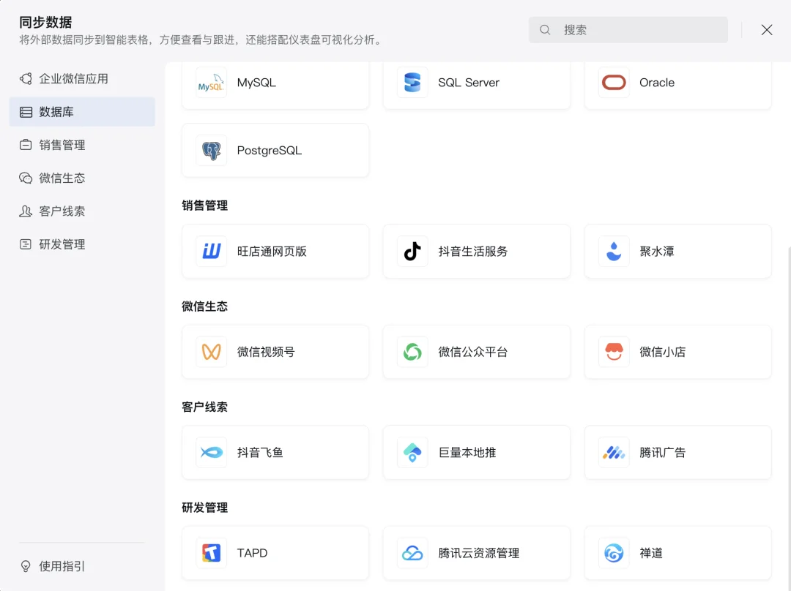Choose the 抖音飞鱼 label
Image resolution: width=791 pixels, height=591 pixels.
(x=260, y=453)
